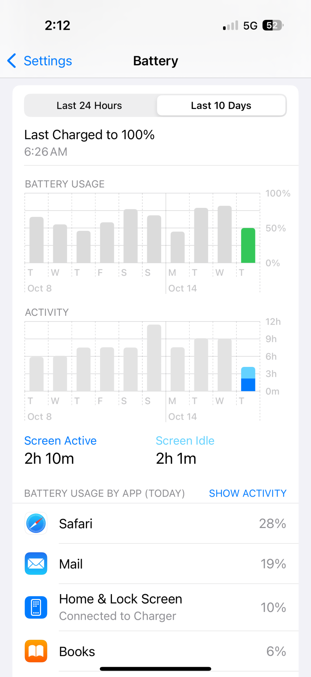The width and height of the screenshot is (311, 677).
Task: Select the tallest Sunday activity bar
Action: (154, 358)
